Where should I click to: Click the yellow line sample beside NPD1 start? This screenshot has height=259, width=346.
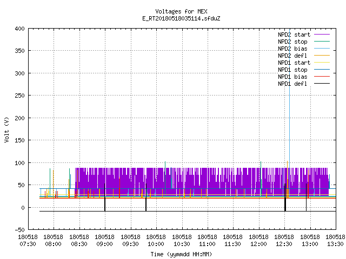click(322, 63)
